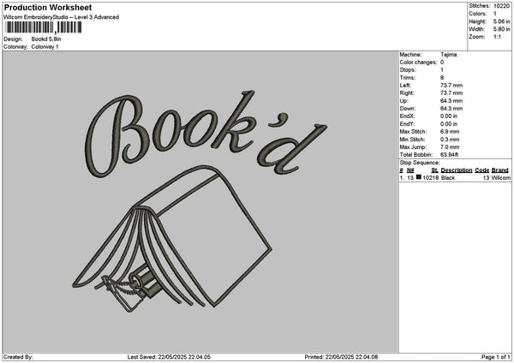The width and height of the screenshot is (514, 363).
Task: Click the 'N#' column header
Action: coord(410,170)
